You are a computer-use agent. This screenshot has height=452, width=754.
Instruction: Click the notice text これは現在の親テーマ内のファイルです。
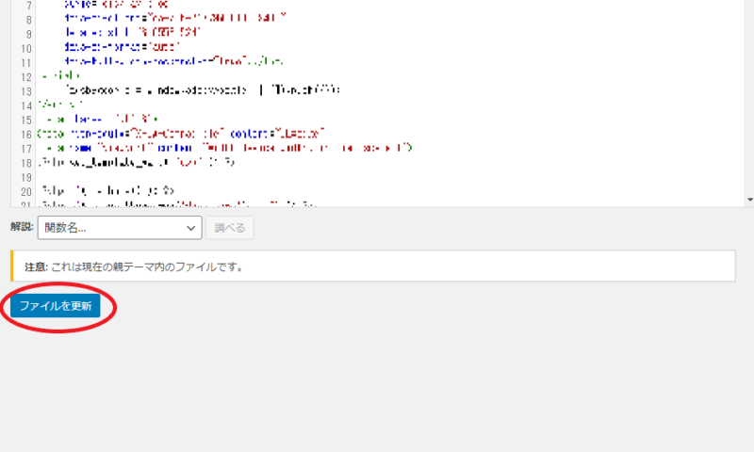(x=148, y=266)
